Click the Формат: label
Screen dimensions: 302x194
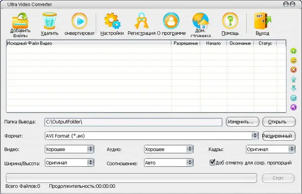[13, 136]
